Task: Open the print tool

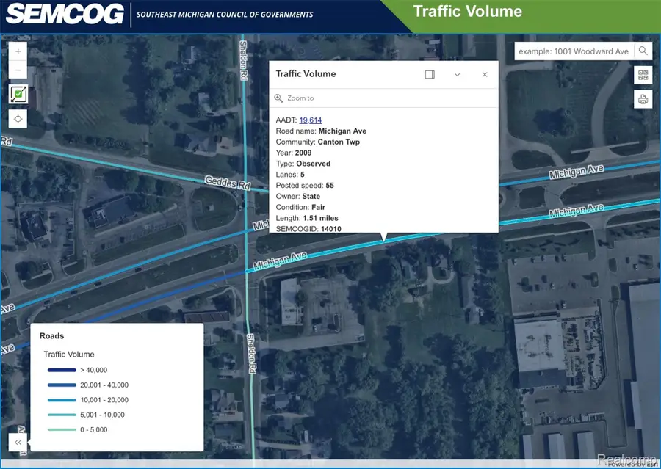Action: 643,98
